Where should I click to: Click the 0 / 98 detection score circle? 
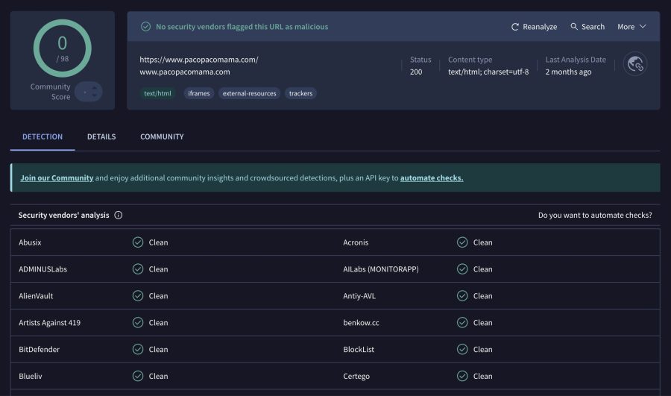[63, 48]
